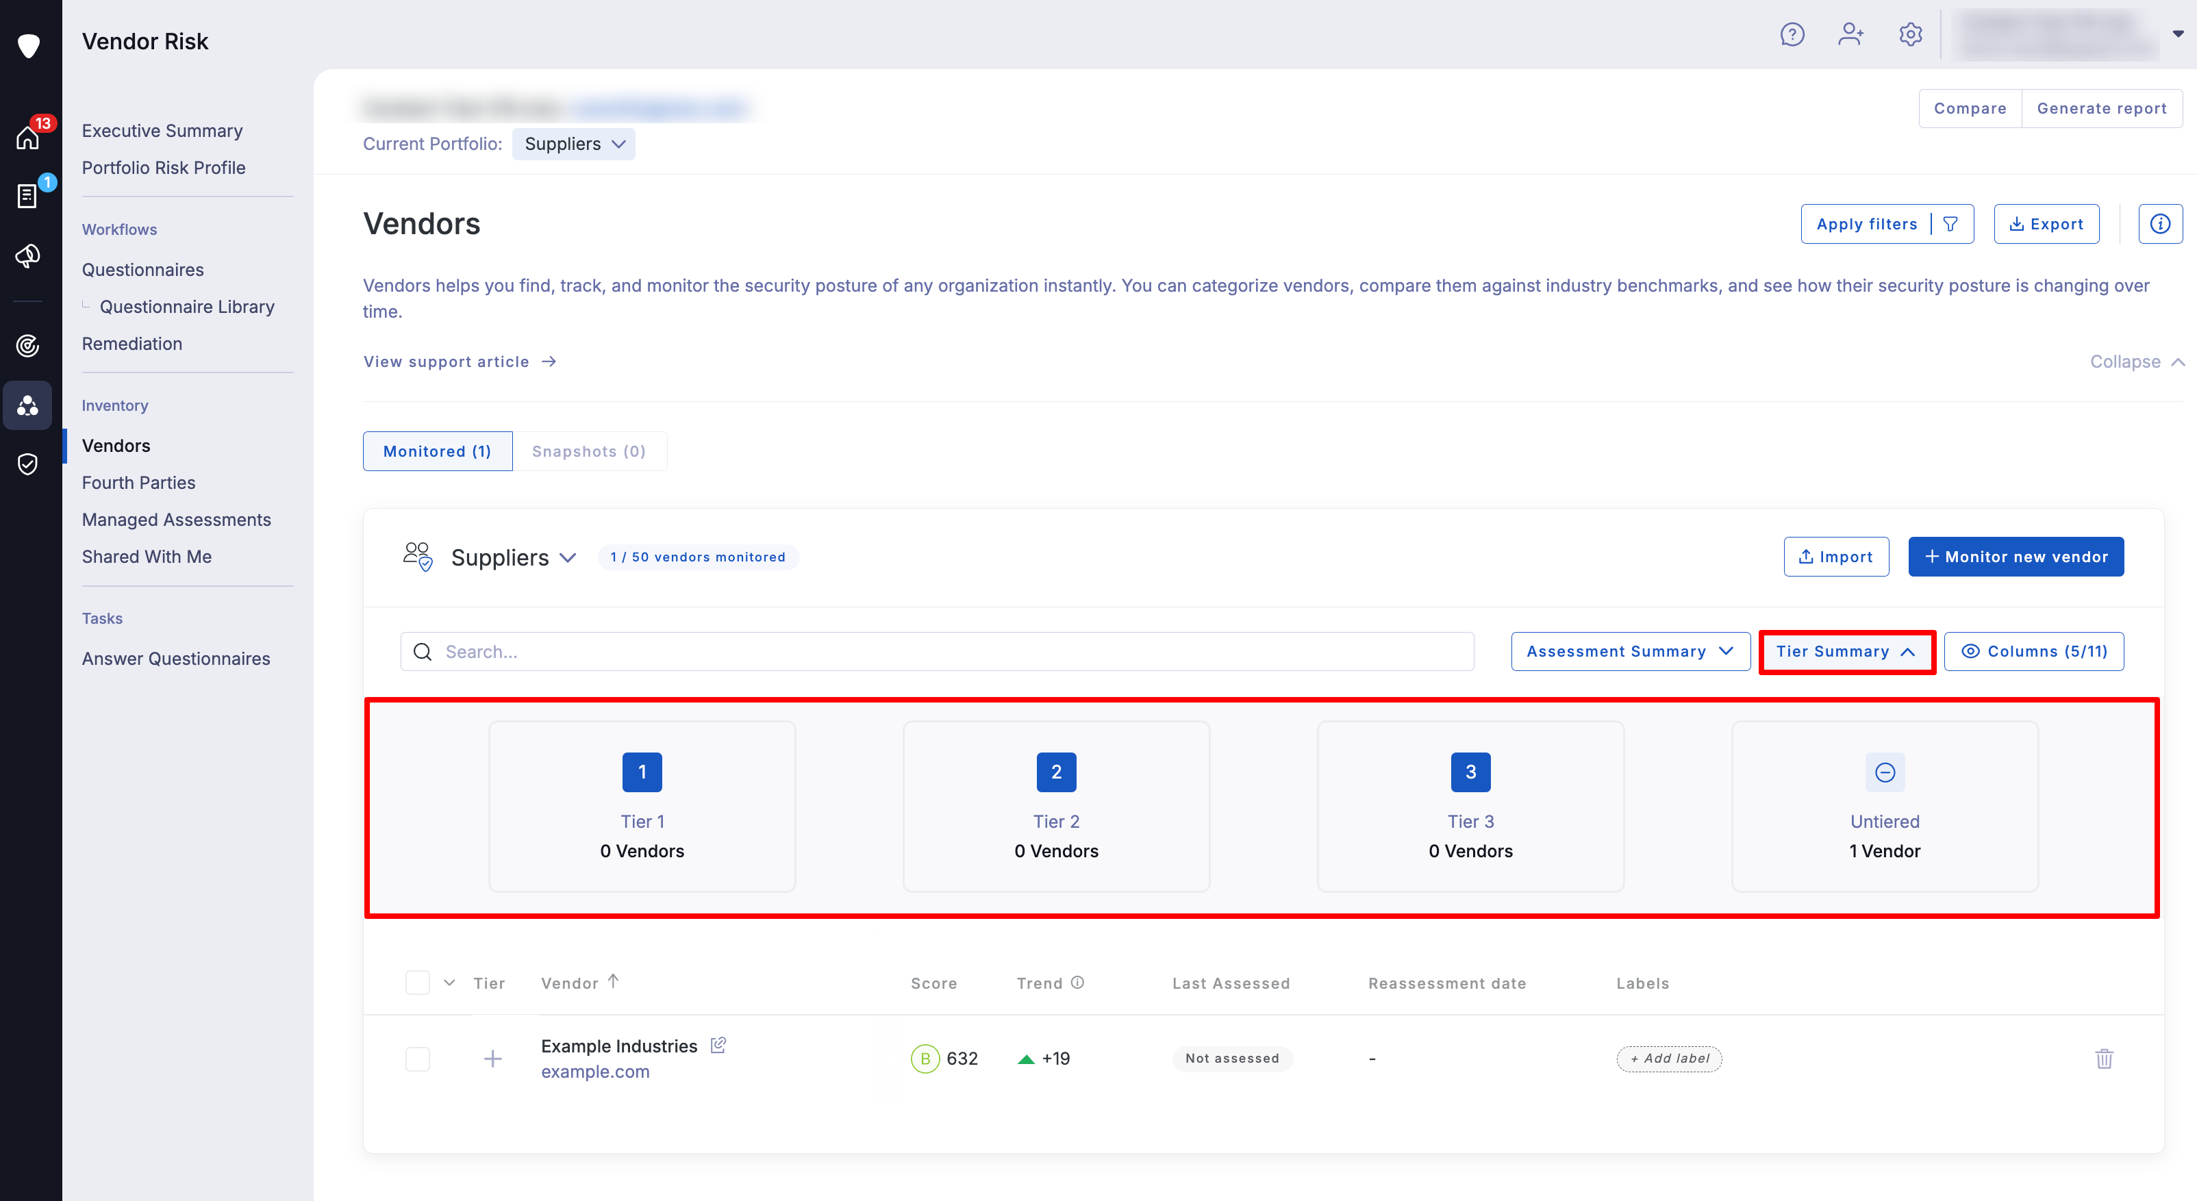Image resolution: width=2197 pixels, height=1201 pixels.
Task: Switch to the Snapshots (0) tab
Action: click(588, 451)
